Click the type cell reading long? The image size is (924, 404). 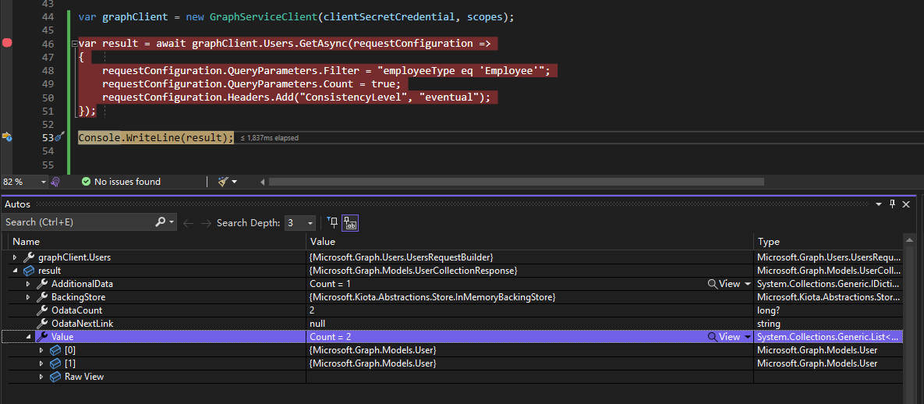click(769, 310)
